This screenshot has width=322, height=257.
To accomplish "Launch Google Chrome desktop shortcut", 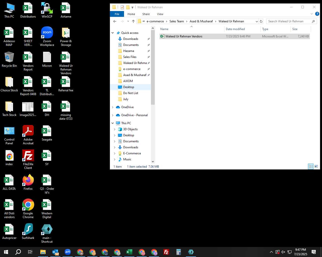I will pyautogui.click(x=28, y=209).
